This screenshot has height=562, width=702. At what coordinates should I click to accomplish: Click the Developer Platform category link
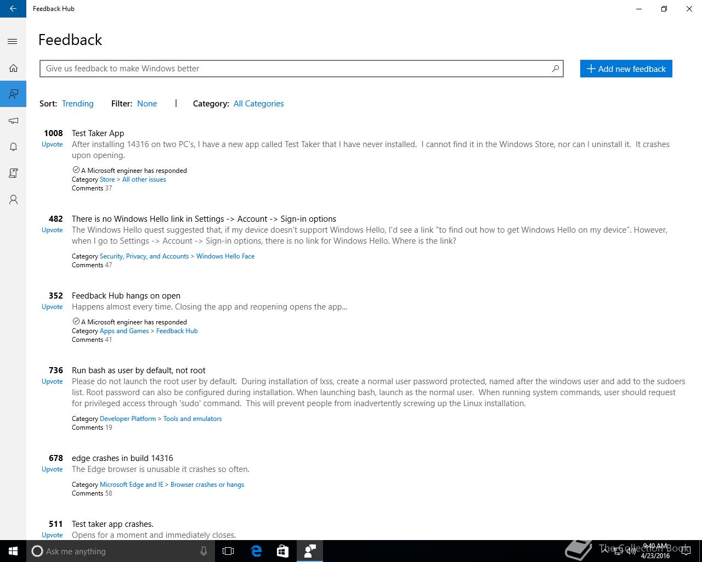(x=128, y=419)
